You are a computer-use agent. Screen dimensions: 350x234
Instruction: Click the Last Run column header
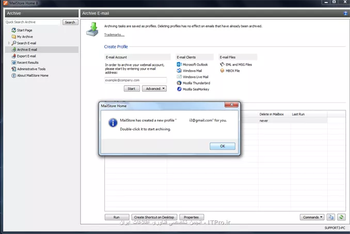tap(298, 114)
